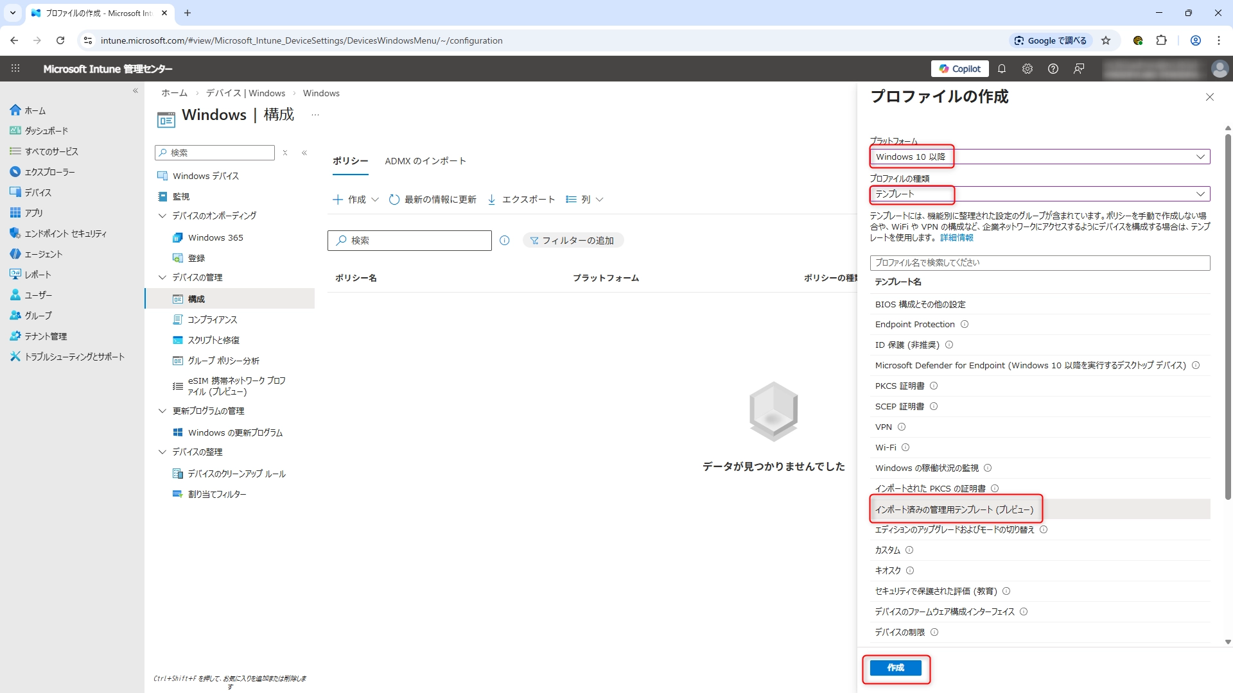The height and width of the screenshot is (693, 1233).
Task: Open the notifications bell
Action: (x=1002, y=69)
